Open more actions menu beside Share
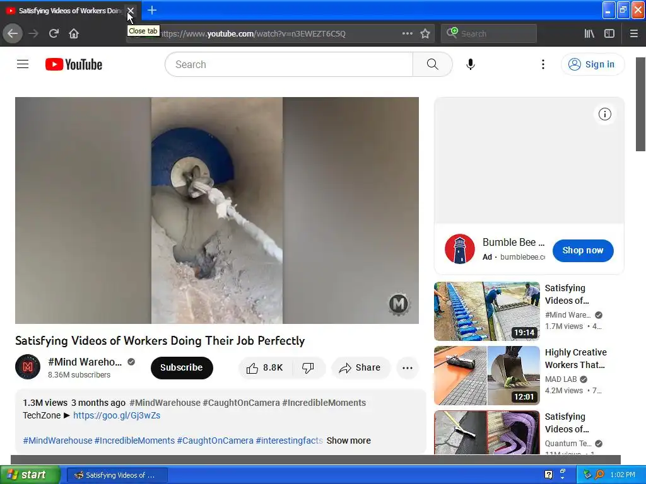Viewport: 646px width, 484px height. click(x=408, y=368)
